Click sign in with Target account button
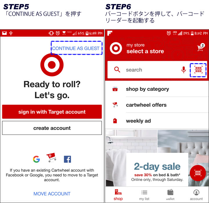Image resolution: width=209 pixels, height=203 pixels. [x=52, y=112]
